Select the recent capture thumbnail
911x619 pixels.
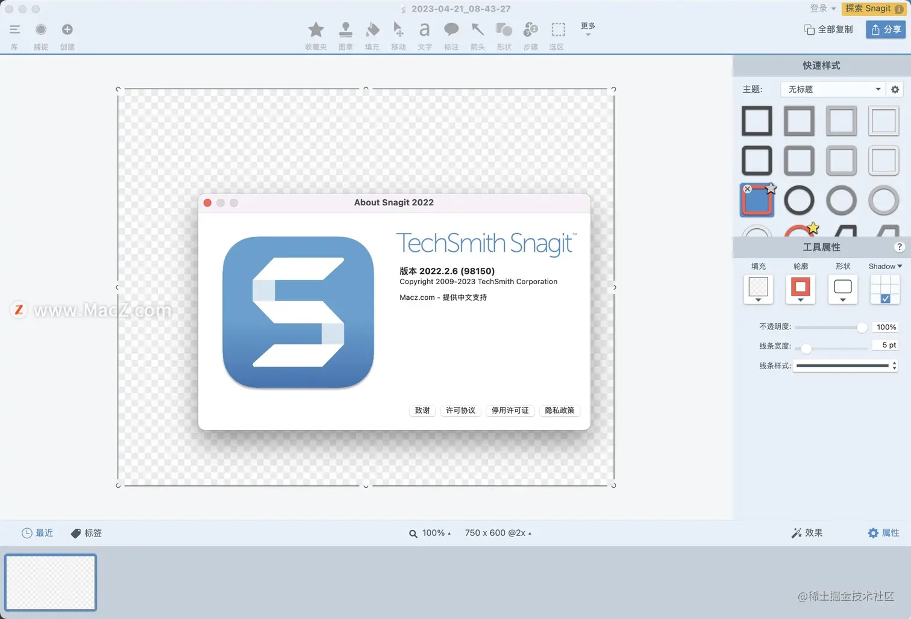pyautogui.click(x=51, y=582)
